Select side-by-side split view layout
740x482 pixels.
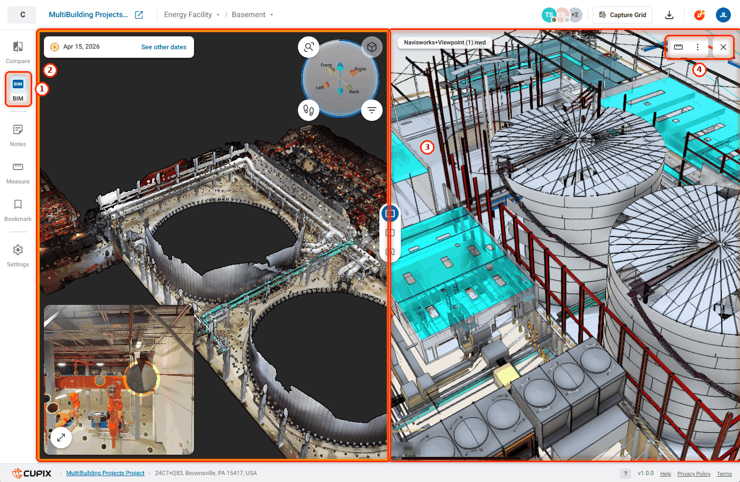click(390, 213)
